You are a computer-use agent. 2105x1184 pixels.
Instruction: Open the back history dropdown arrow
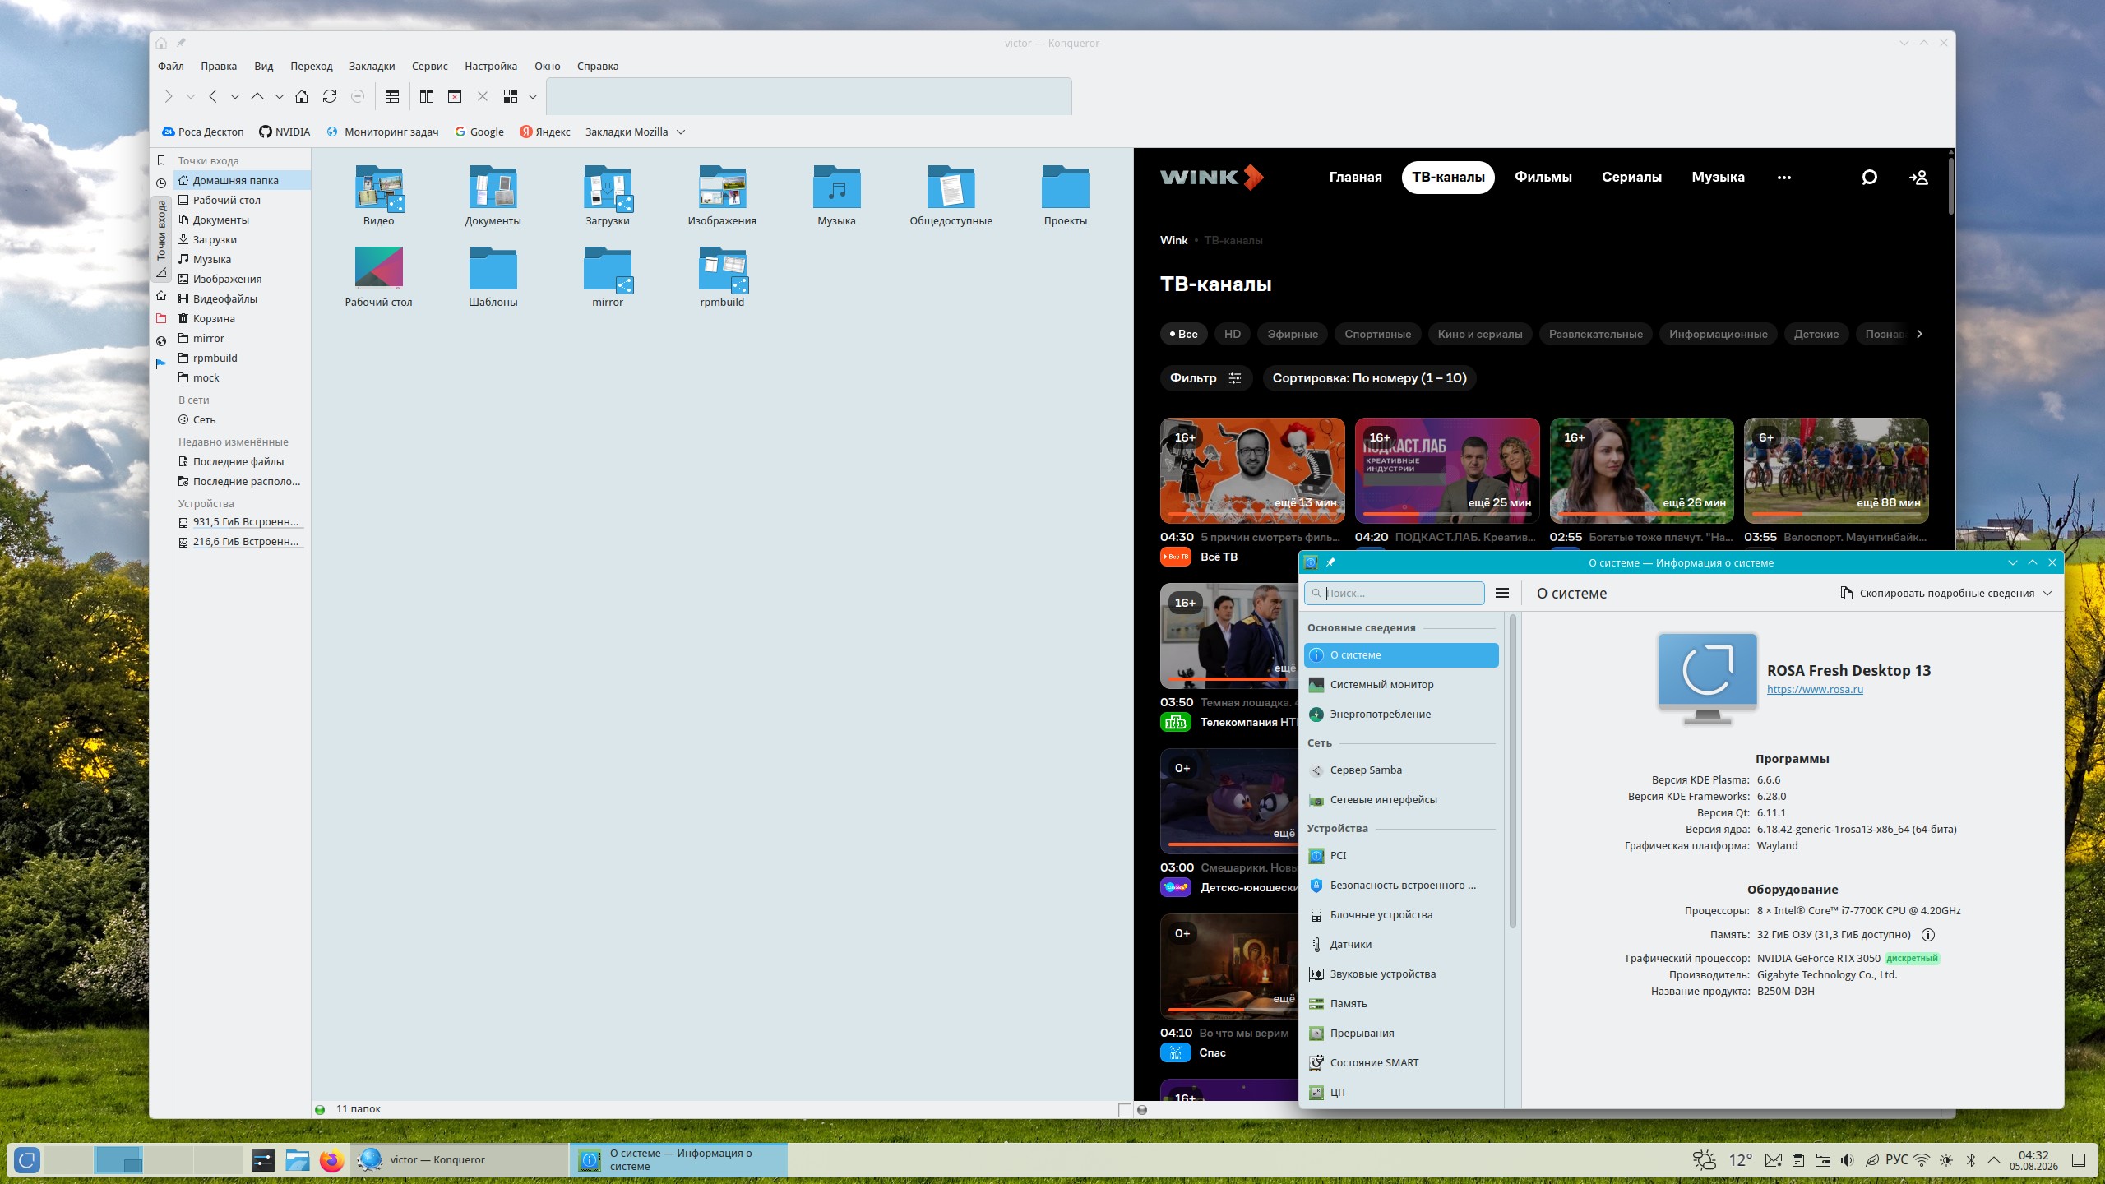click(235, 97)
